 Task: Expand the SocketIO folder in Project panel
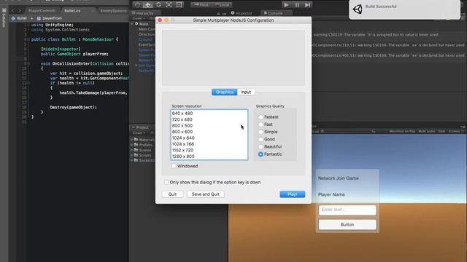point(131,160)
